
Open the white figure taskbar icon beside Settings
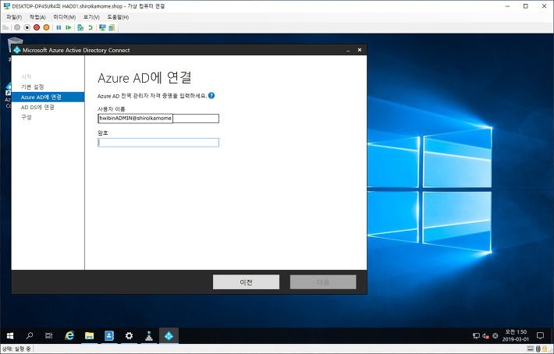tap(149, 335)
